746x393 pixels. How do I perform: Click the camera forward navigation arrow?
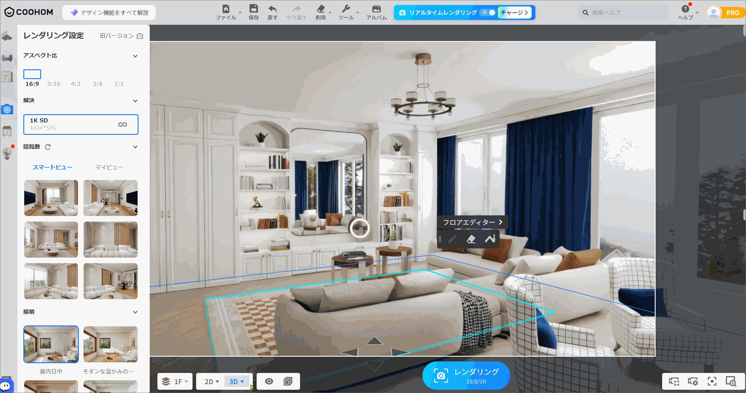(x=374, y=341)
